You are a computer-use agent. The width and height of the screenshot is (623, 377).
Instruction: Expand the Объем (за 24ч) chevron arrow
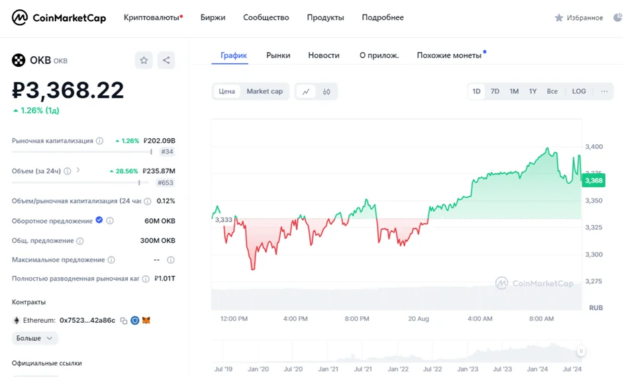[x=78, y=170]
